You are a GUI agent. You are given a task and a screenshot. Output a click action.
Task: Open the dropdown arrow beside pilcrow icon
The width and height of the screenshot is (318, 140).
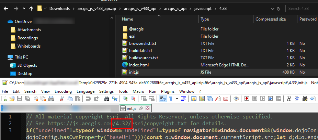tap(177, 99)
